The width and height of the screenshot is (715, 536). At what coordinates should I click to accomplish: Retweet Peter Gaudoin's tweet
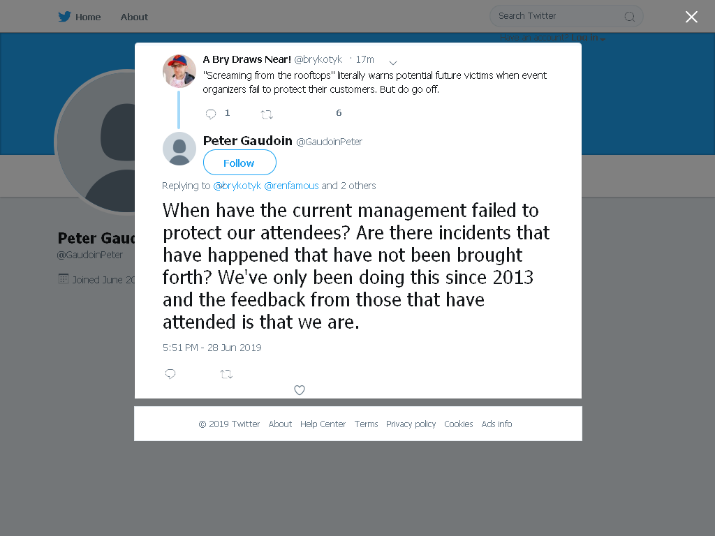(226, 374)
